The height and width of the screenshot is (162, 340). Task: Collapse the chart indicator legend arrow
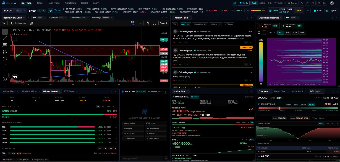(14, 39)
